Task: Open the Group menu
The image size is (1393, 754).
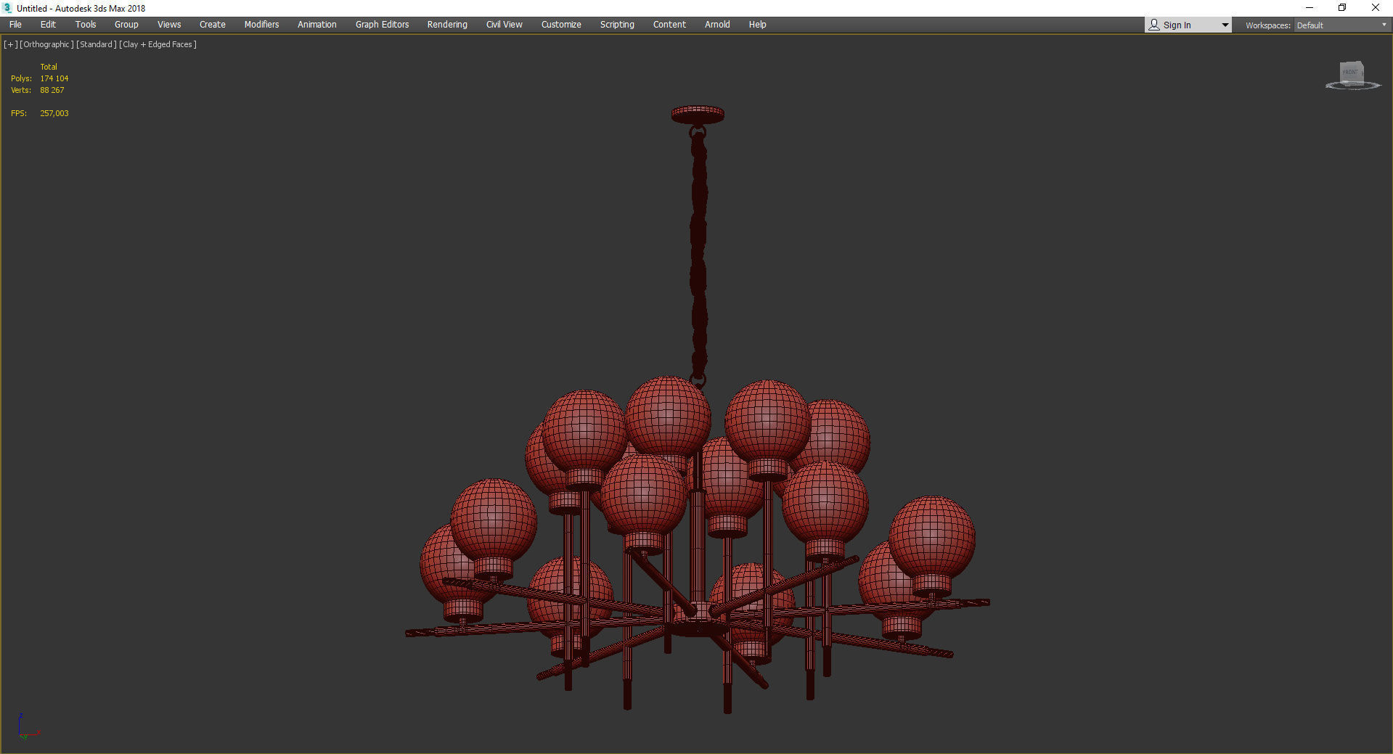Action: pyautogui.click(x=126, y=25)
